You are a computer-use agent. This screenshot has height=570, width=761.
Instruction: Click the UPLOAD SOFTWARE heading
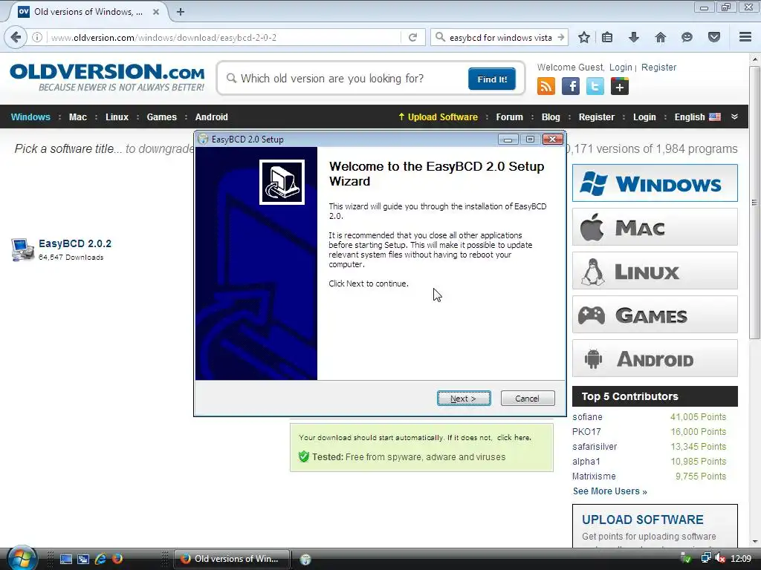point(643,520)
